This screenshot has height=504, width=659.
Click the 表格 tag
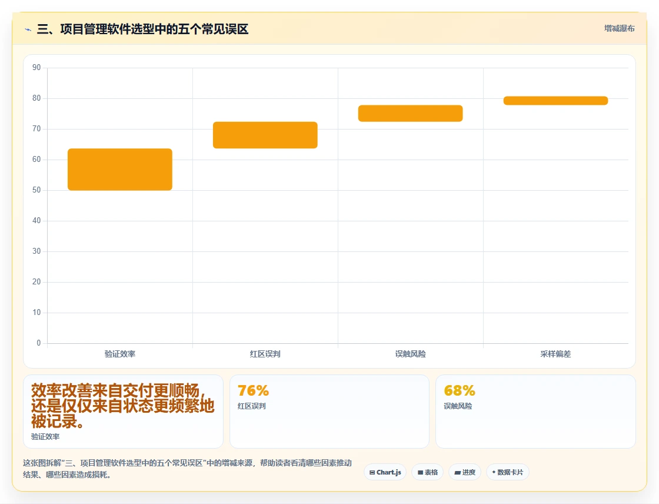tap(427, 472)
